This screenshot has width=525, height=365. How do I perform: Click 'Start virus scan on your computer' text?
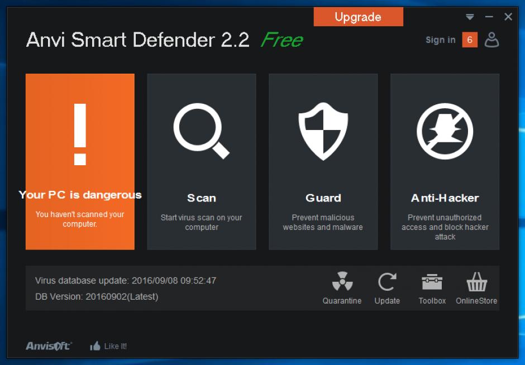[202, 222]
